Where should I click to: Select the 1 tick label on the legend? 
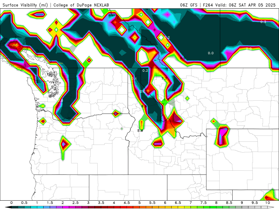click(x=37, y=203)
